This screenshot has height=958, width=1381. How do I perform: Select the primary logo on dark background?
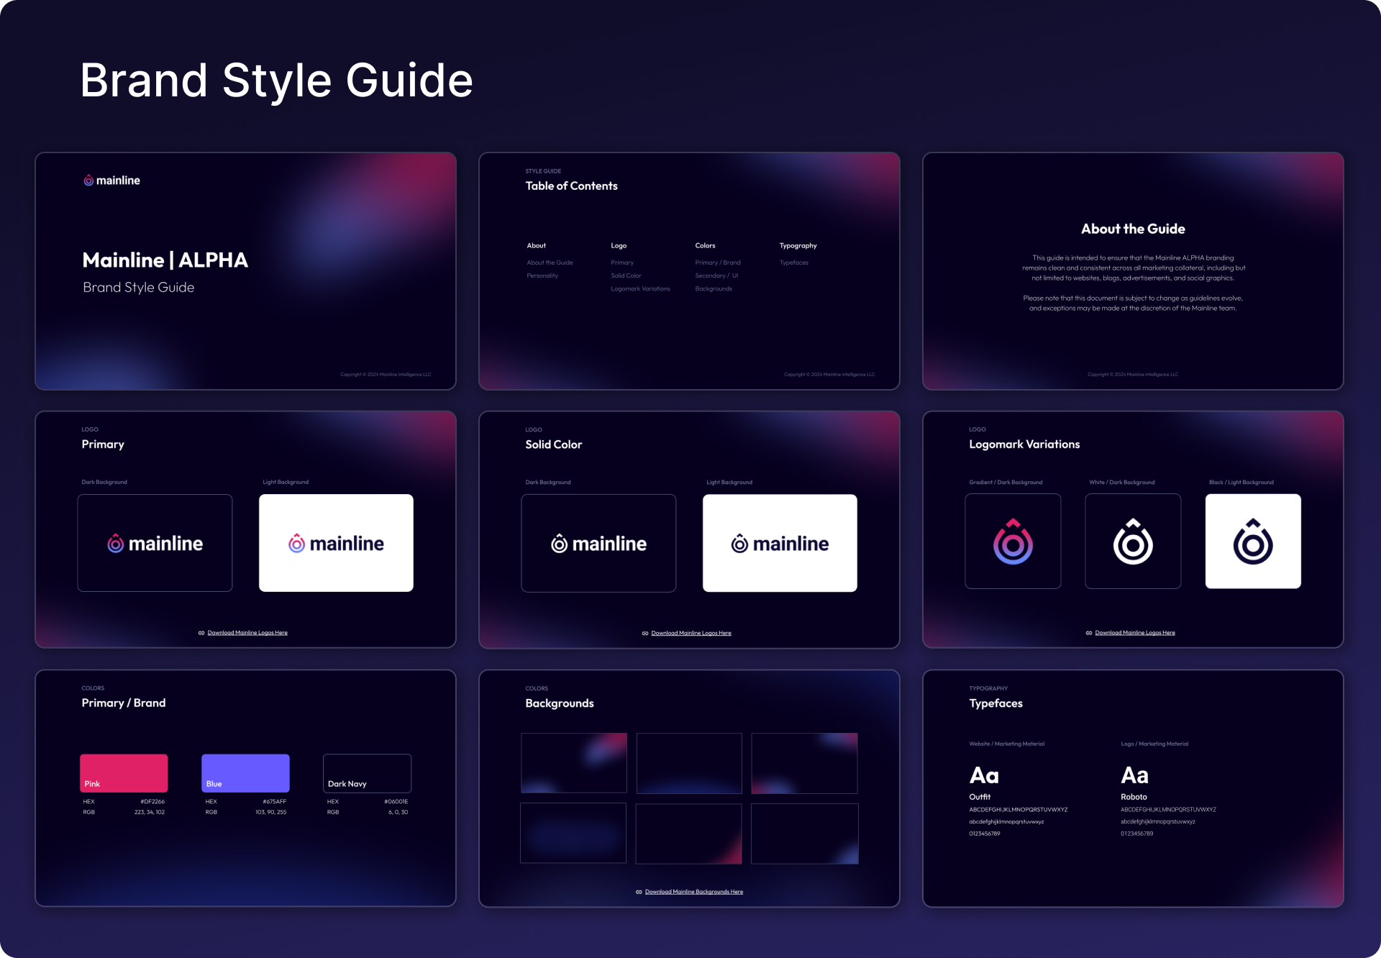[155, 543]
